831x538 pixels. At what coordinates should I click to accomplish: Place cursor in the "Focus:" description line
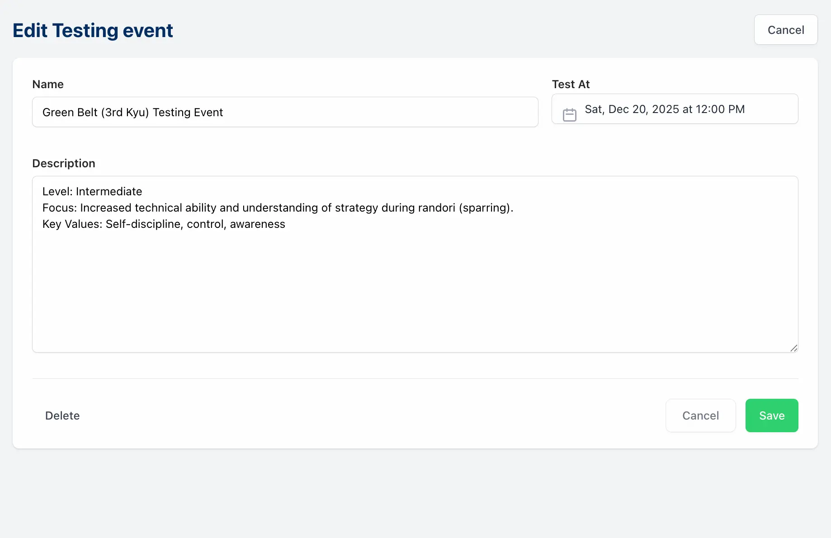[278, 208]
